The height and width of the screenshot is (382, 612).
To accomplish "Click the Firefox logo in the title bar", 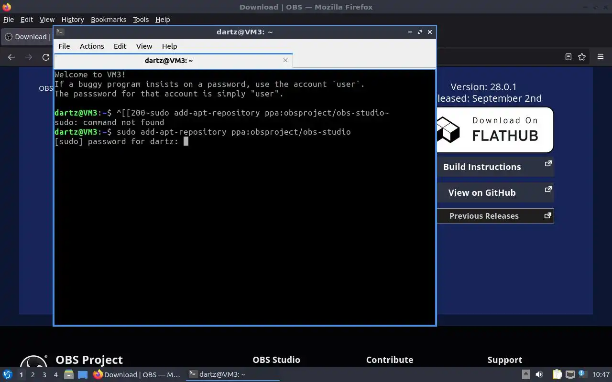I will pos(7,7).
